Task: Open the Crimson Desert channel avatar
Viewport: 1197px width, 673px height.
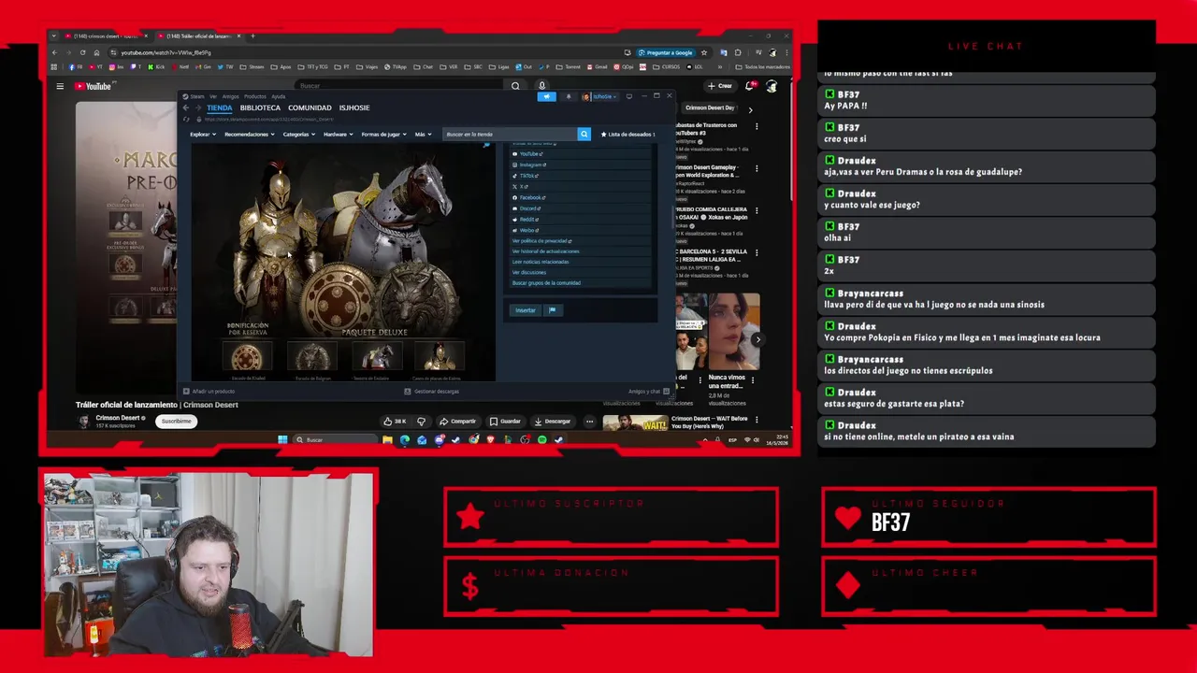Action: coord(83,422)
